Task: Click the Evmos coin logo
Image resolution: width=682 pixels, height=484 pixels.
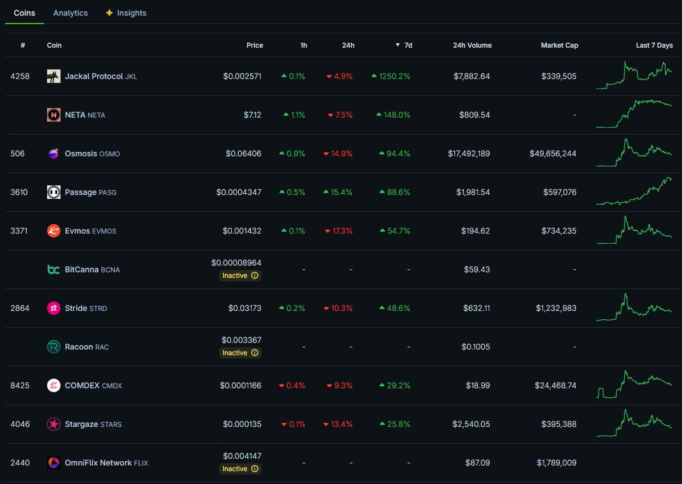Action: coord(53,231)
